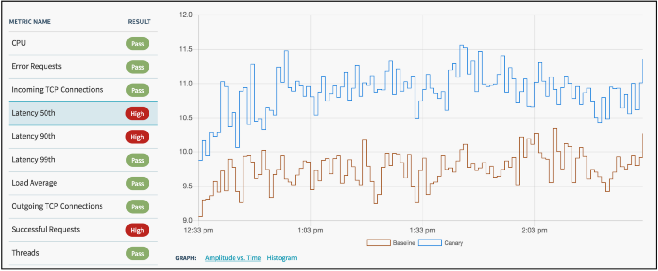Toggle the Baseline series in legend
658x271 pixels.
tap(404, 243)
